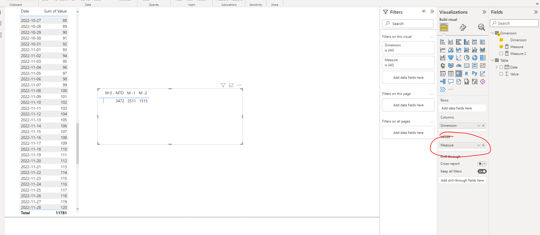Check the Value field checkbox
This screenshot has height=235, width=540.
(501, 74)
